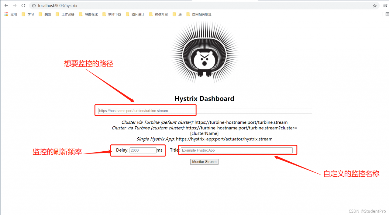This screenshot has height=215, width=389.
Task: Open the 导图在线 bookmark folder
Action: (x=88, y=14)
